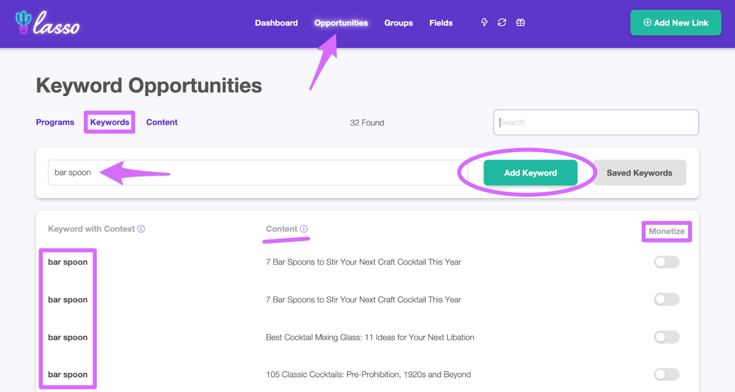Click the bar spoon keyword input field
This screenshot has width=735, height=392.
point(258,173)
